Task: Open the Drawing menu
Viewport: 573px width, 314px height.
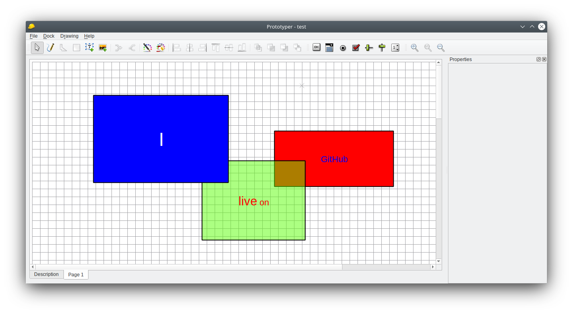Action: pos(69,36)
